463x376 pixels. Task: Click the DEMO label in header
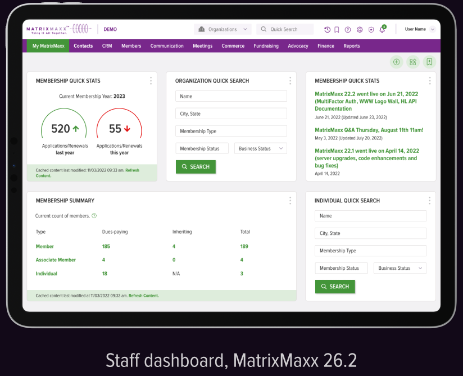(110, 29)
